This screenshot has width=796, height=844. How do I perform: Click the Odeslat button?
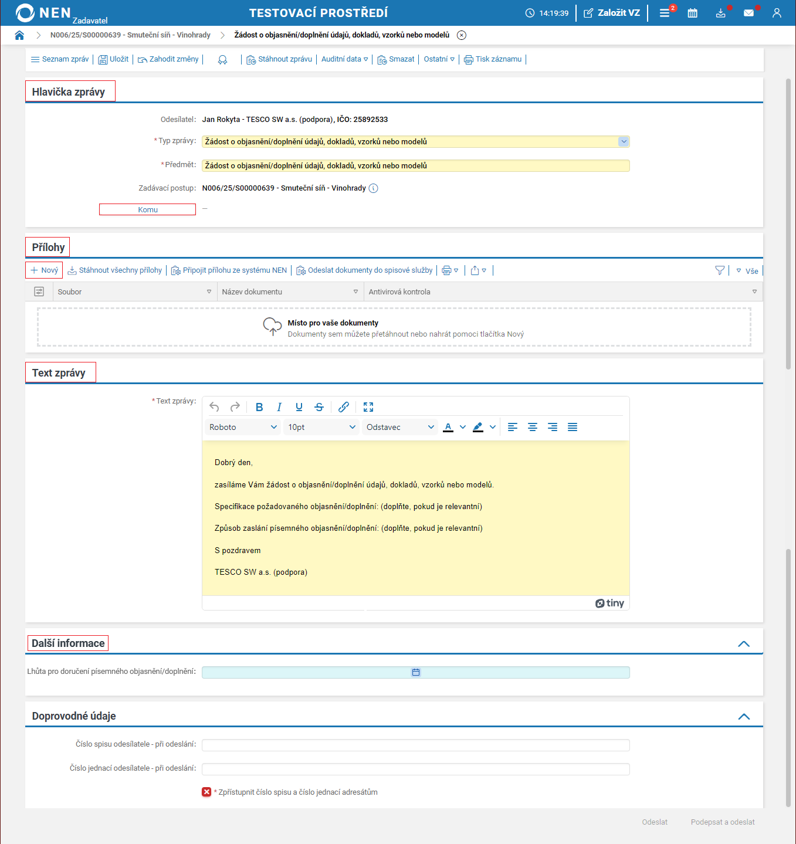(655, 822)
